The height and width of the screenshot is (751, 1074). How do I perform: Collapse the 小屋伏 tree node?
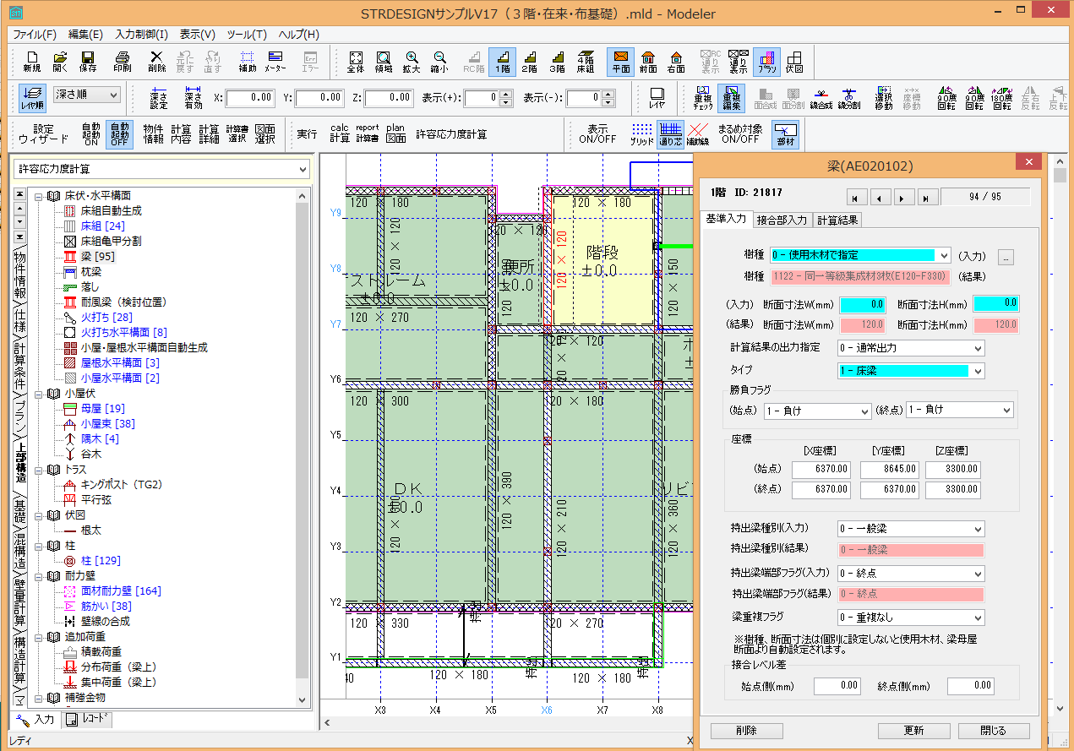pos(39,393)
